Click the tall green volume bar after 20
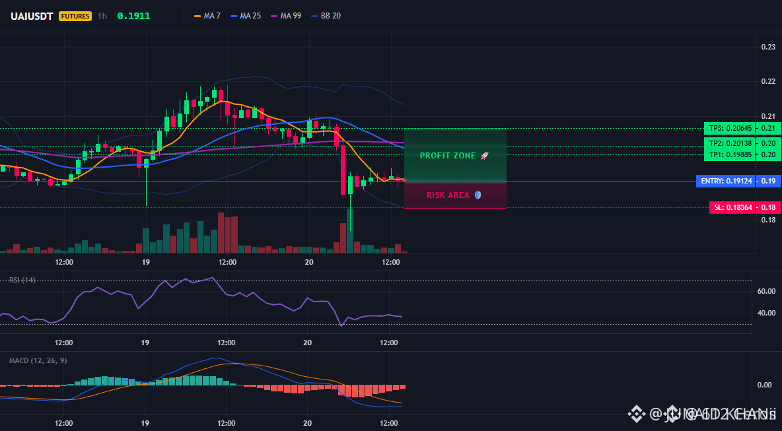 [x=350, y=231]
